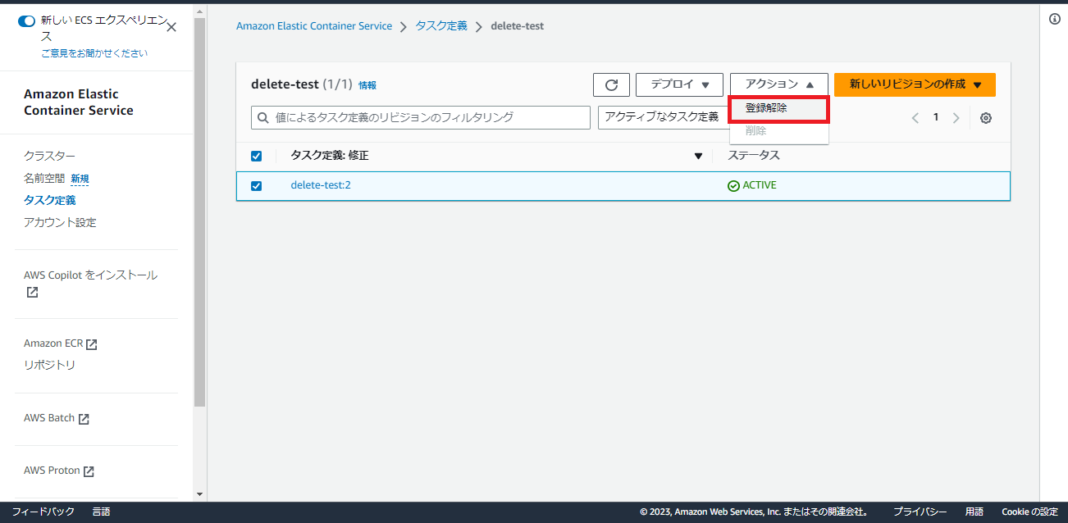
Task: Click the search magnifier in the filter field
Action: point(264,117)
